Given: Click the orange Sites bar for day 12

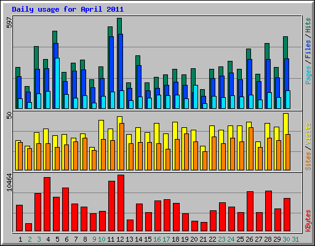Looking at the screenshot, I should pyautogui.click(x=122, y=146).
